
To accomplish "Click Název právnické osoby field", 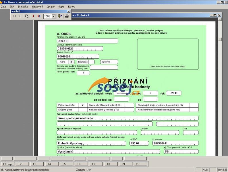I will click(x=127, y=118).
